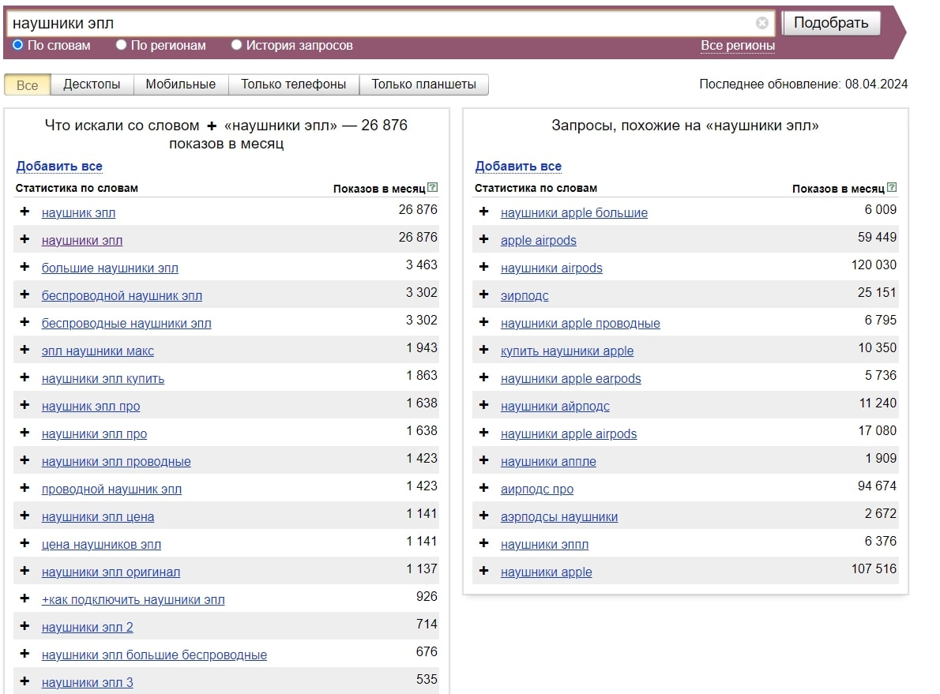Open the 'цена наушников эпл' link
This screenshot has width=940, height=694.
click(101, 544)
